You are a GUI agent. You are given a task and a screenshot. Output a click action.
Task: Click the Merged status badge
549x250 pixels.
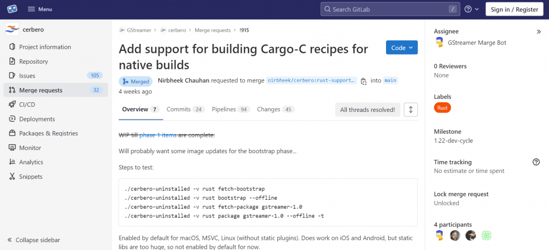(136, 81)
